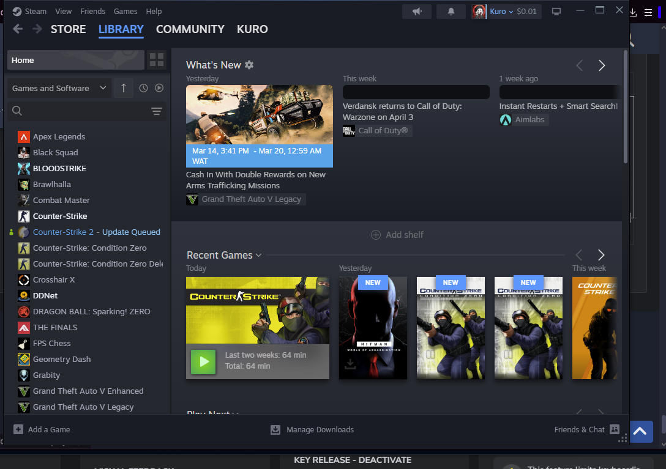Select the Hitman game cover thumbnail
Image resolution: width=666 pixels, height=469 pixels.
(x=373, y=328)
